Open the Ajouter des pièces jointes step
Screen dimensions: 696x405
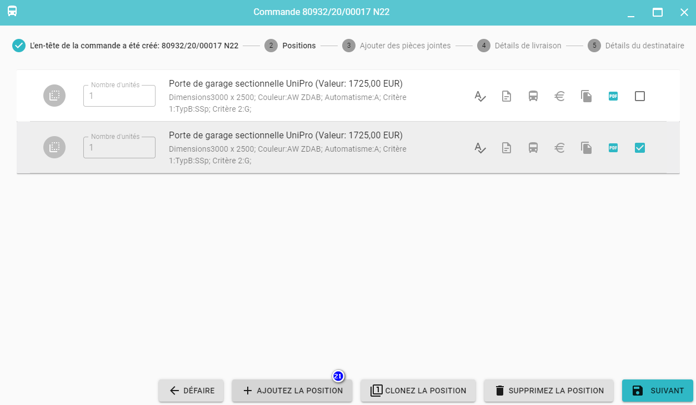click(x=397, y=46)
